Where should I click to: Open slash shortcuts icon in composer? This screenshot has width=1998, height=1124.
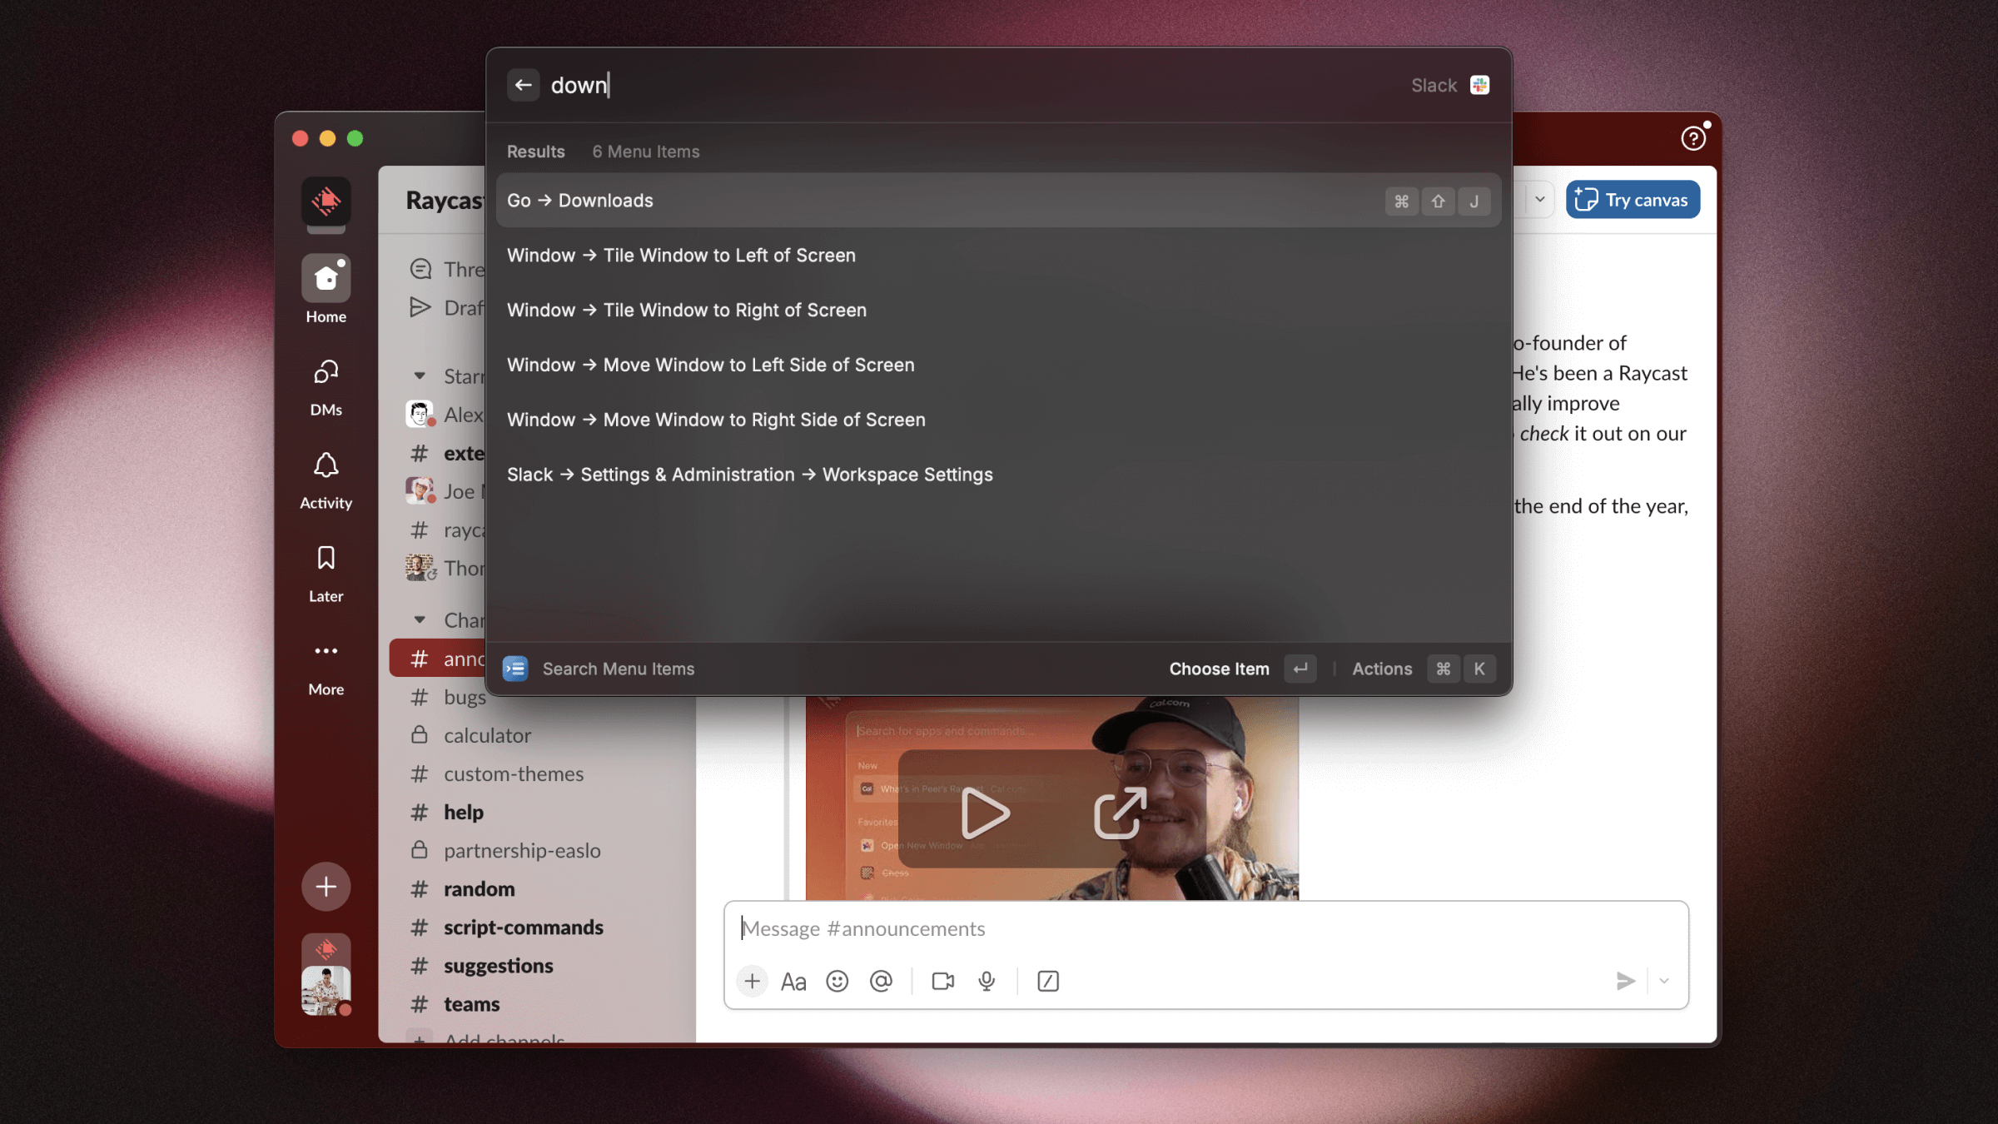1048,982
